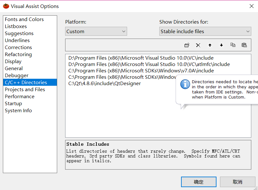
Task: Select Fonts and Colors category
Action: coord(24,19)
